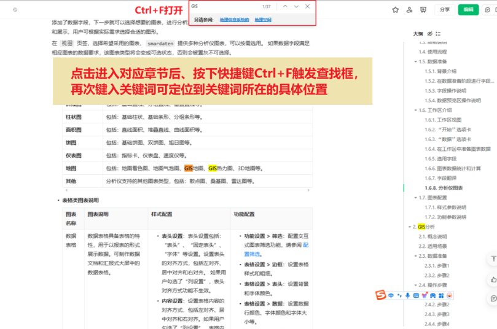The height and width of the screenshot is (329, 497).
Task: Go to previous GIS match with up arrow
Action: (285, 6)
